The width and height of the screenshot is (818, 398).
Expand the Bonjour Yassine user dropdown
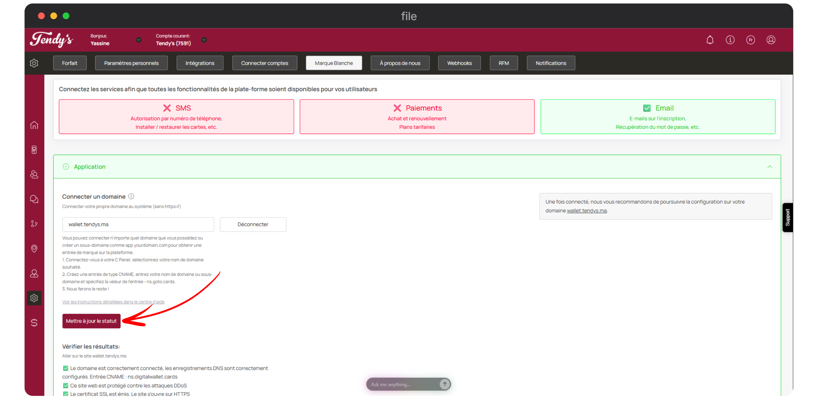pyautogui.click(x=139, y=40)
